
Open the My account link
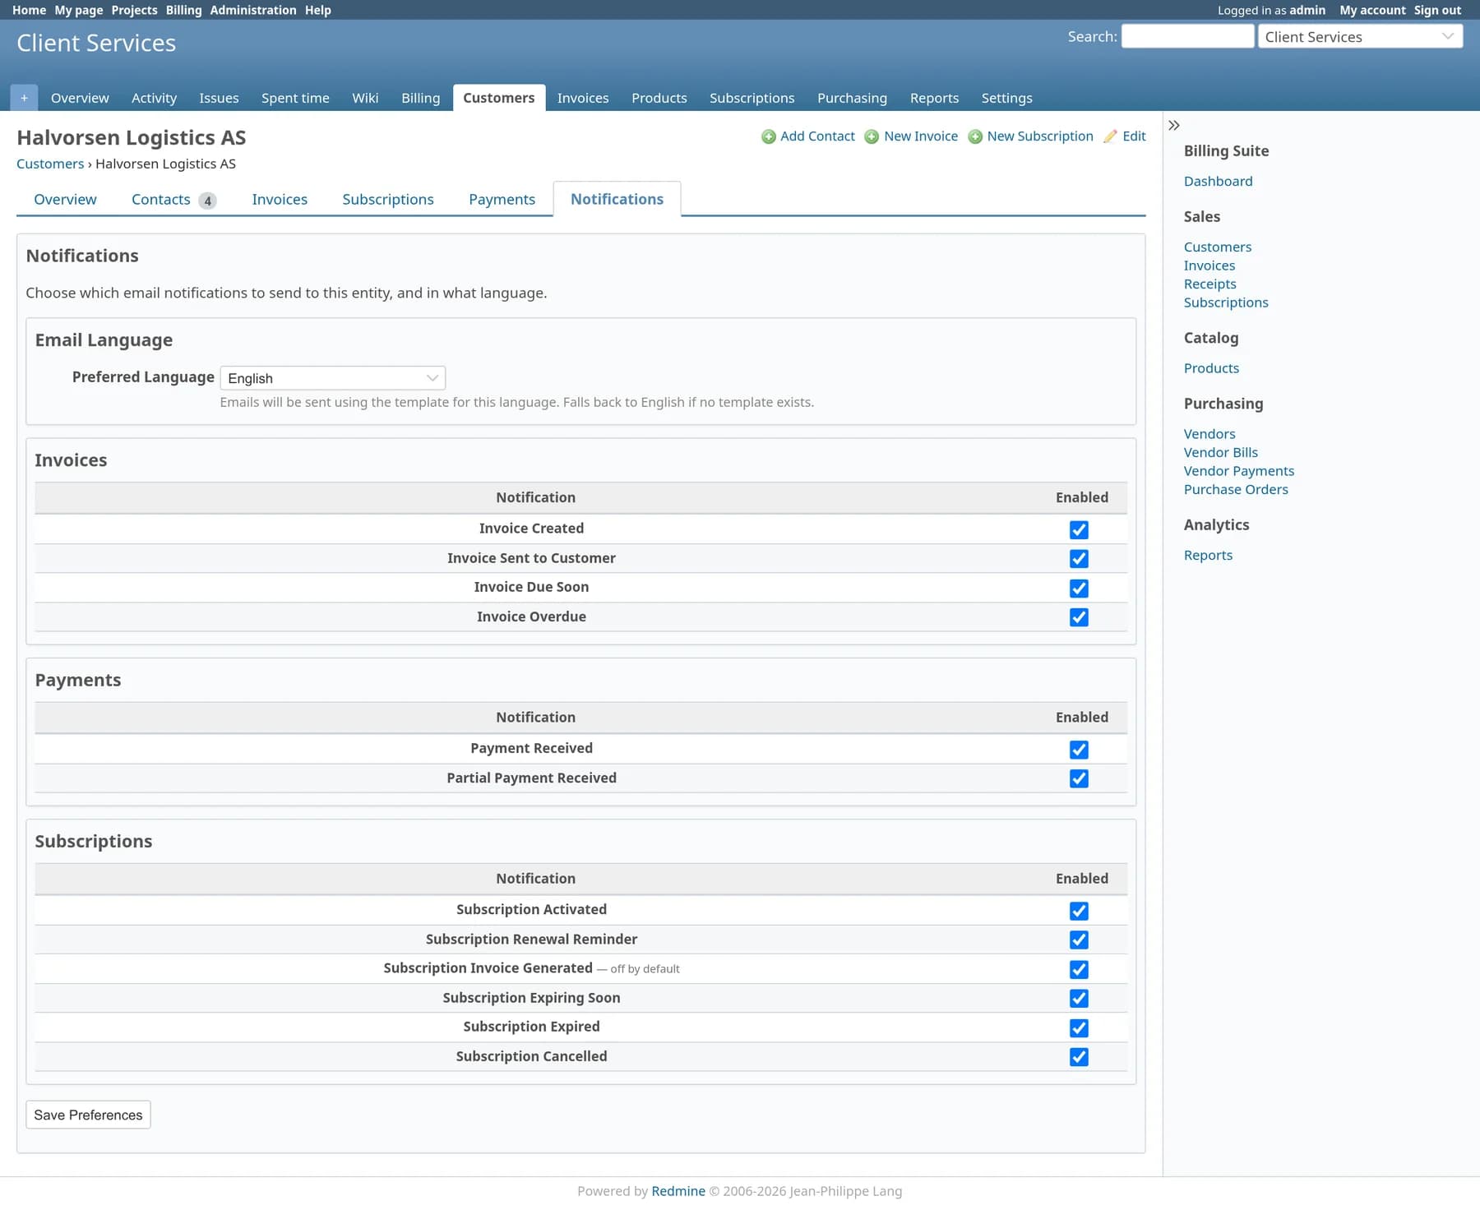coord(1372,10)
